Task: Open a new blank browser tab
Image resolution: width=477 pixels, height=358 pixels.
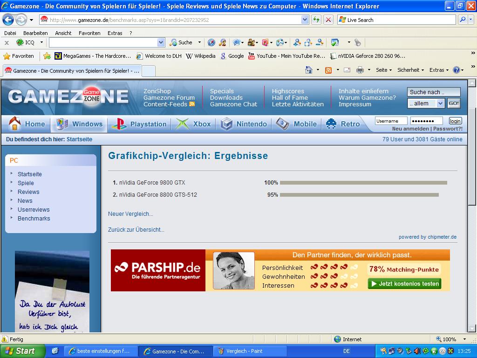Action: coord(149,71)
